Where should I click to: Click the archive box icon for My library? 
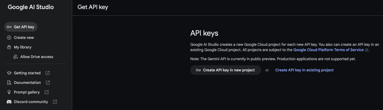pyautogui.click(x=9, y=47)
